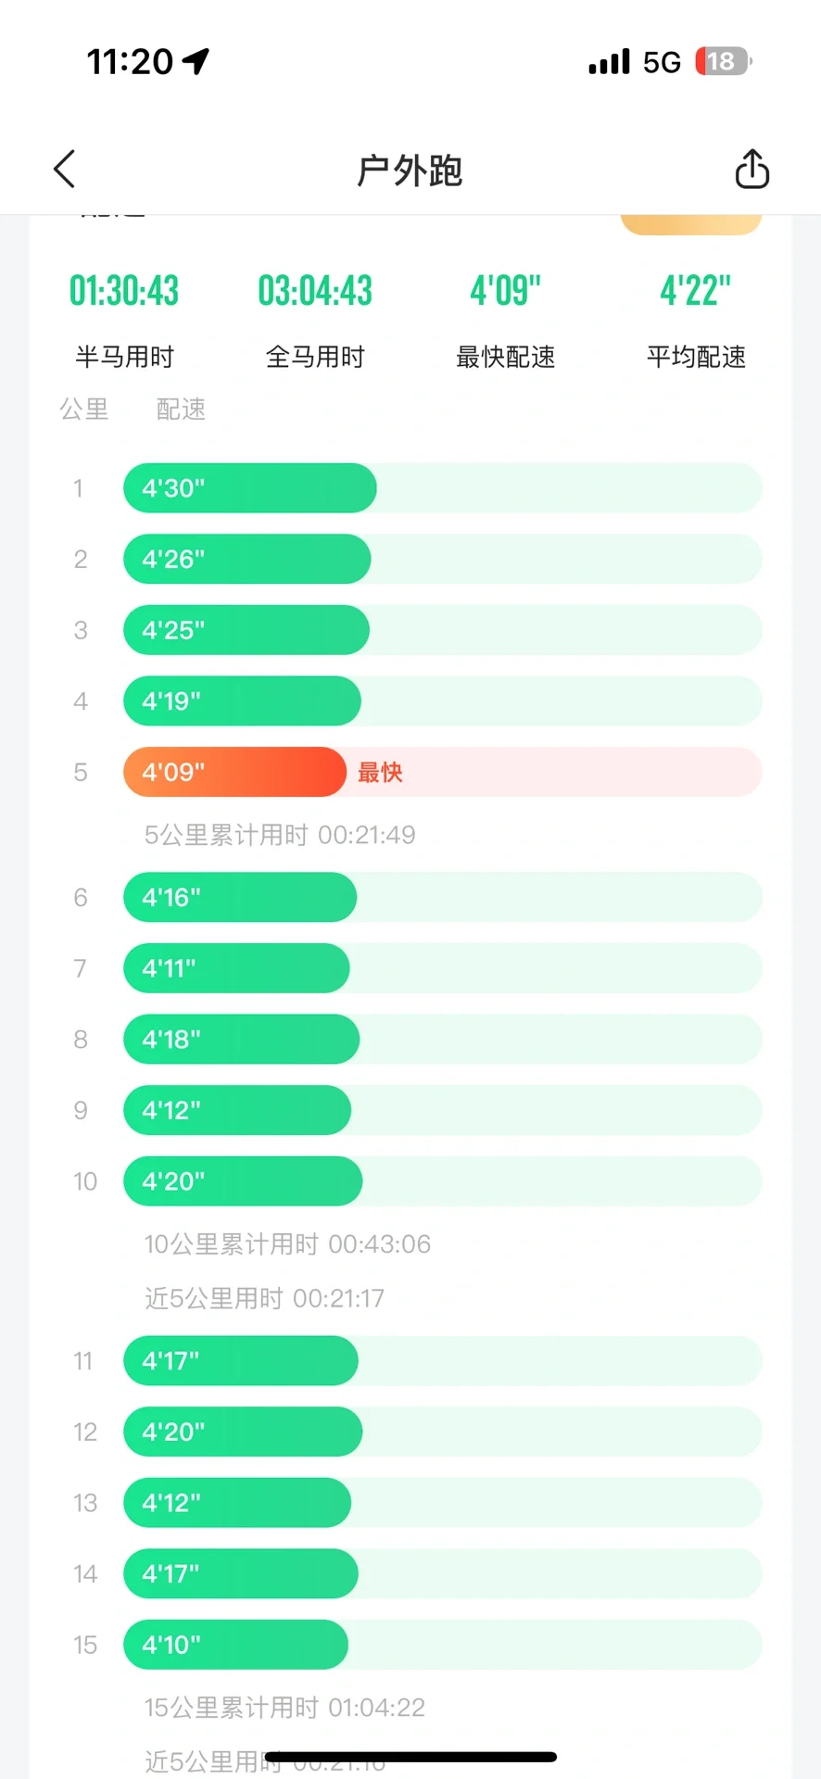Tap the battery indicator in status bar
Screen dimensions: 821x1779
click(x=723, y=61)
